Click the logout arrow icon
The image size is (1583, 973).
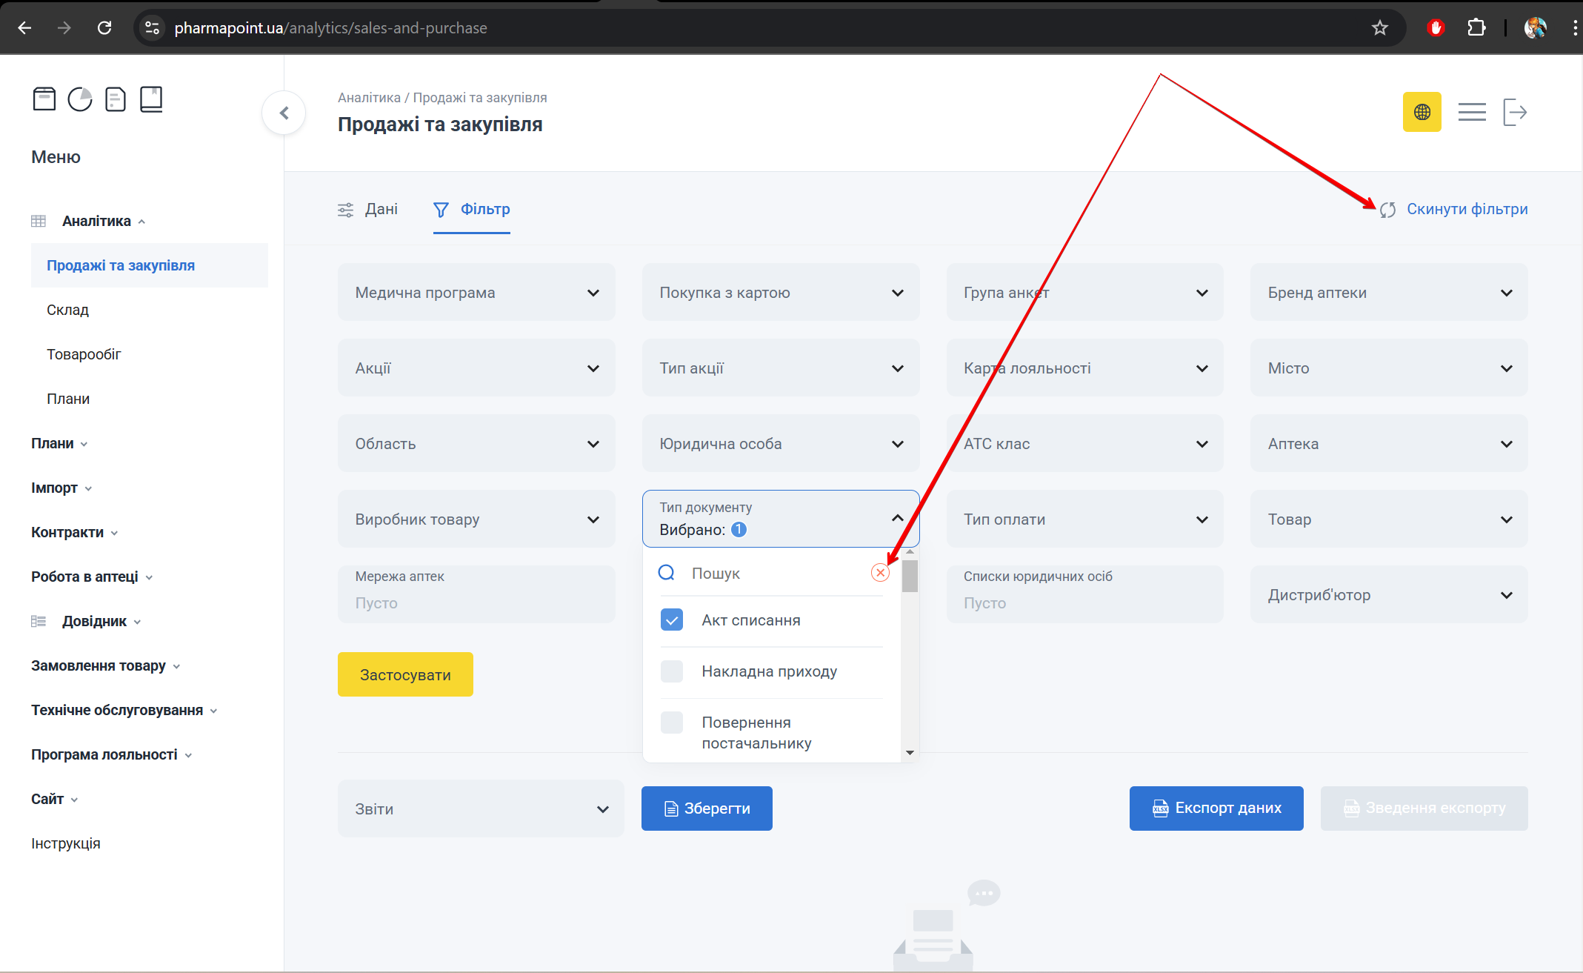coord(1515,112)
